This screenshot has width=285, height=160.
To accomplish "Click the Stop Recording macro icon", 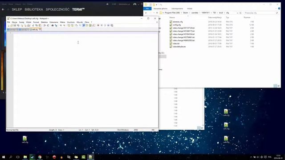I will click(102, 25).
